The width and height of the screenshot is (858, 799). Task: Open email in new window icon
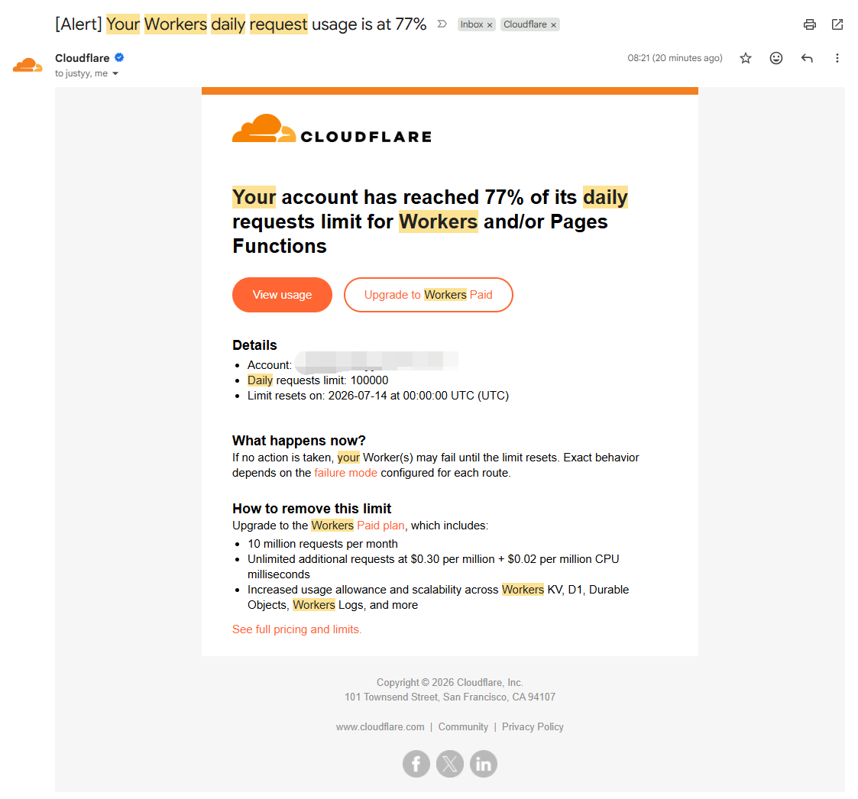pos(837,24)
